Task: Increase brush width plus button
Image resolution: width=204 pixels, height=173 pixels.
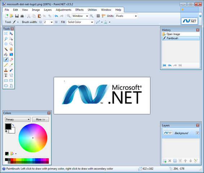Action: pyautogui.click(x=56, y=22)
